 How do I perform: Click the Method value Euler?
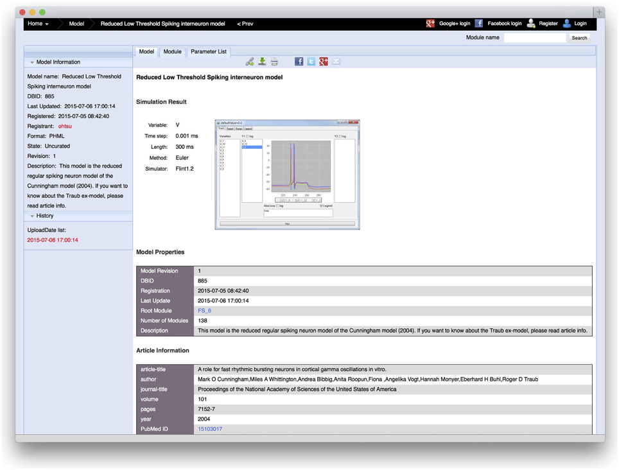pyautogui.click(x=182, y=157)
